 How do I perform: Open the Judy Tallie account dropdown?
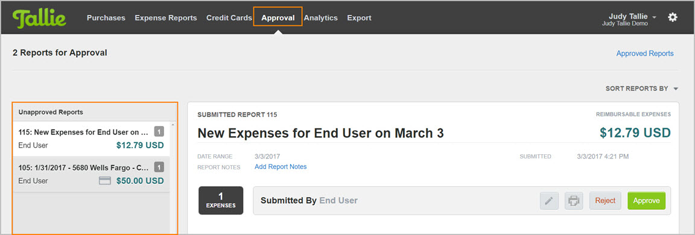tap(632, 17)
